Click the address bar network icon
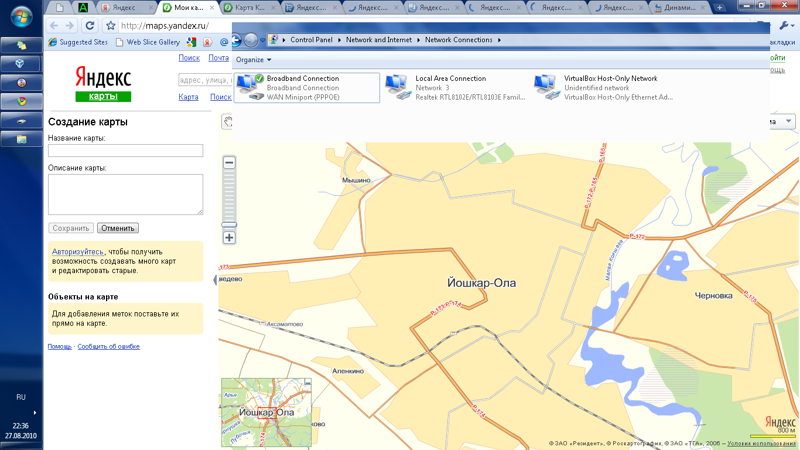Viewport: 800px width, 450px height. [x=275, y=40]
